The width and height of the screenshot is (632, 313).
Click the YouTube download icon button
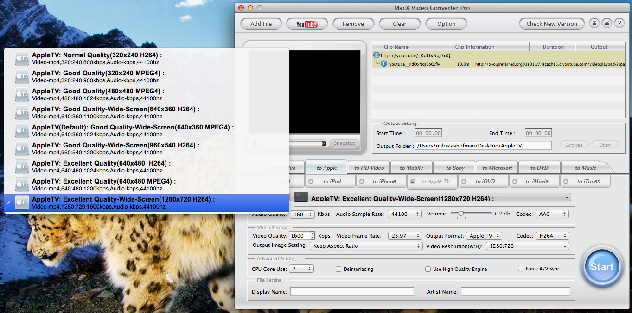[307, 24]
